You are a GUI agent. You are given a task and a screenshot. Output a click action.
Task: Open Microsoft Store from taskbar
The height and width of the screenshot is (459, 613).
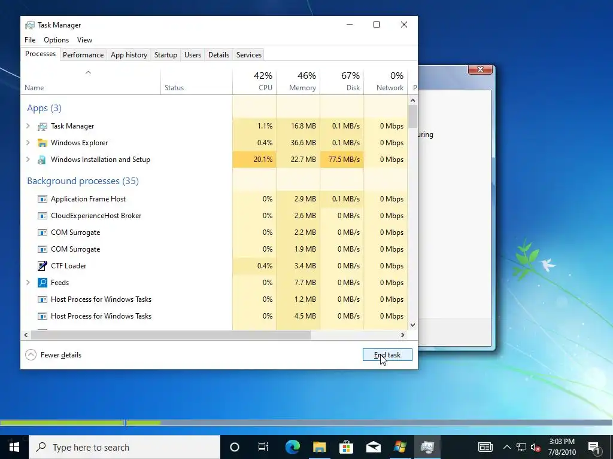pos(347,447)
